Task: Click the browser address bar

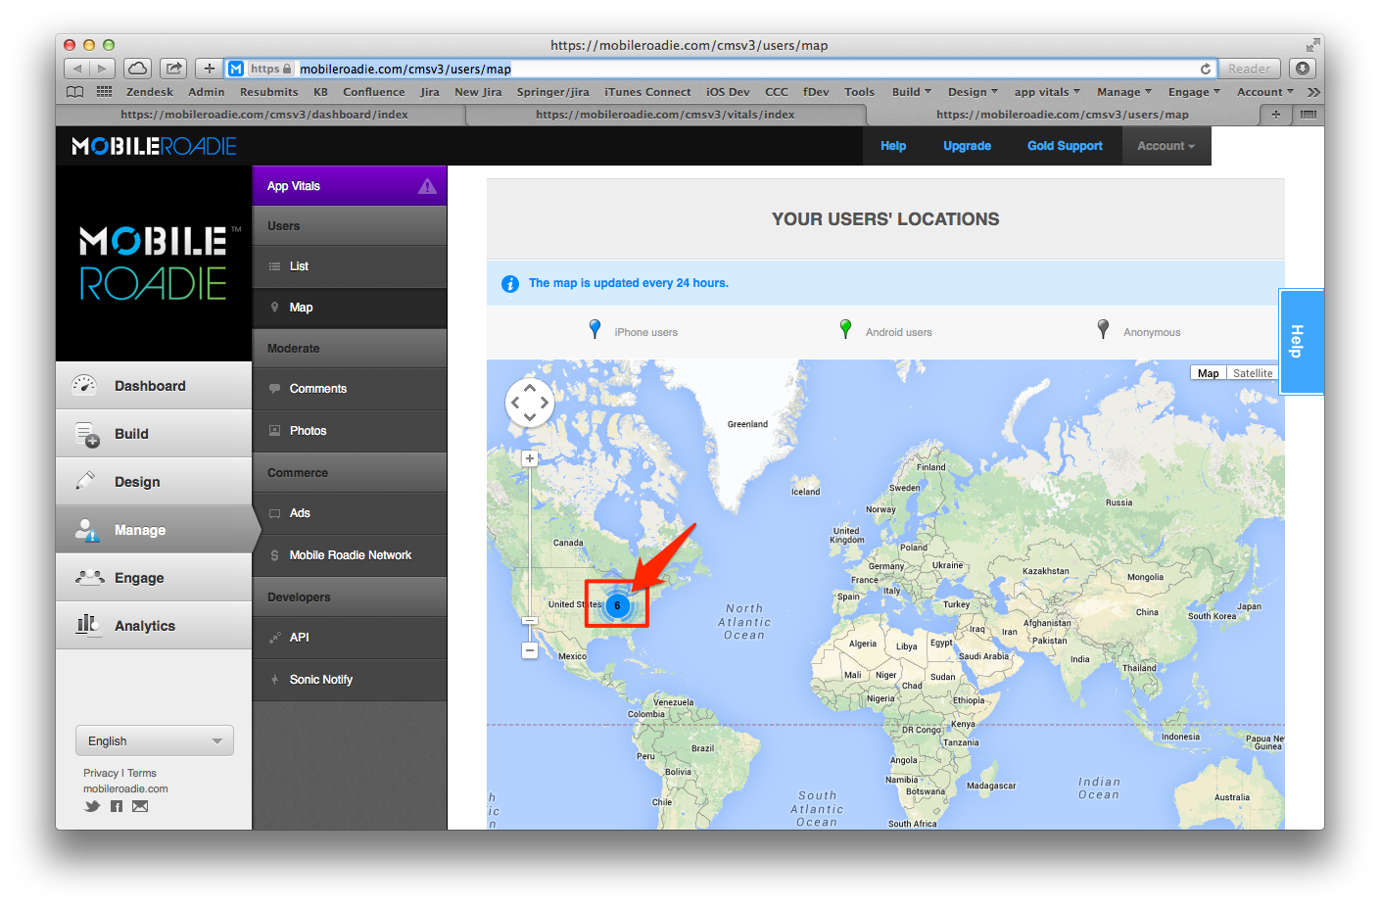Action: 744,69
